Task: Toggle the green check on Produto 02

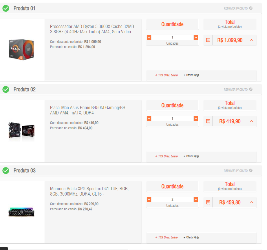Action: [x=6, y=89]
